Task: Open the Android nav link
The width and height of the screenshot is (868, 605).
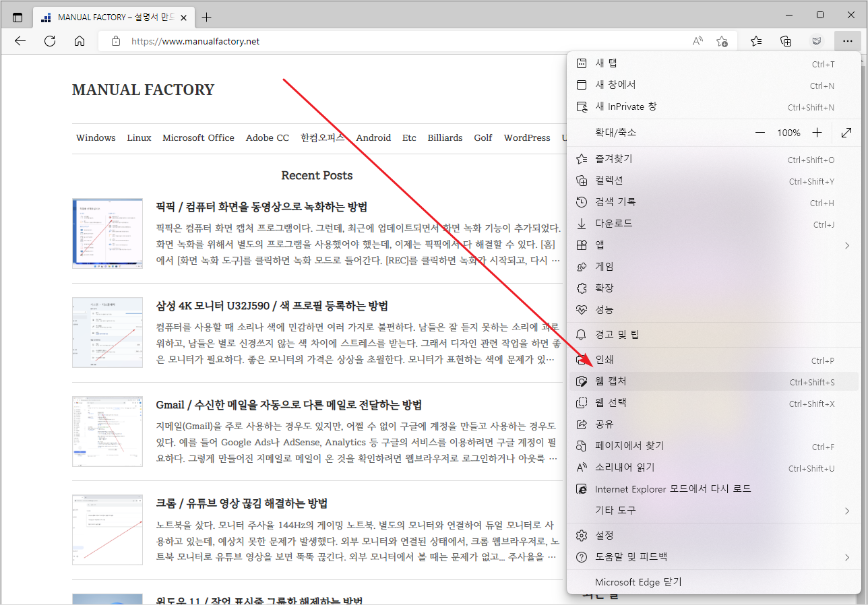Action: (x=373, y=137)
